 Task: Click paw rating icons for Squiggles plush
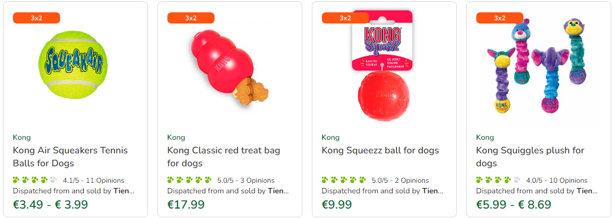(499, 180)
